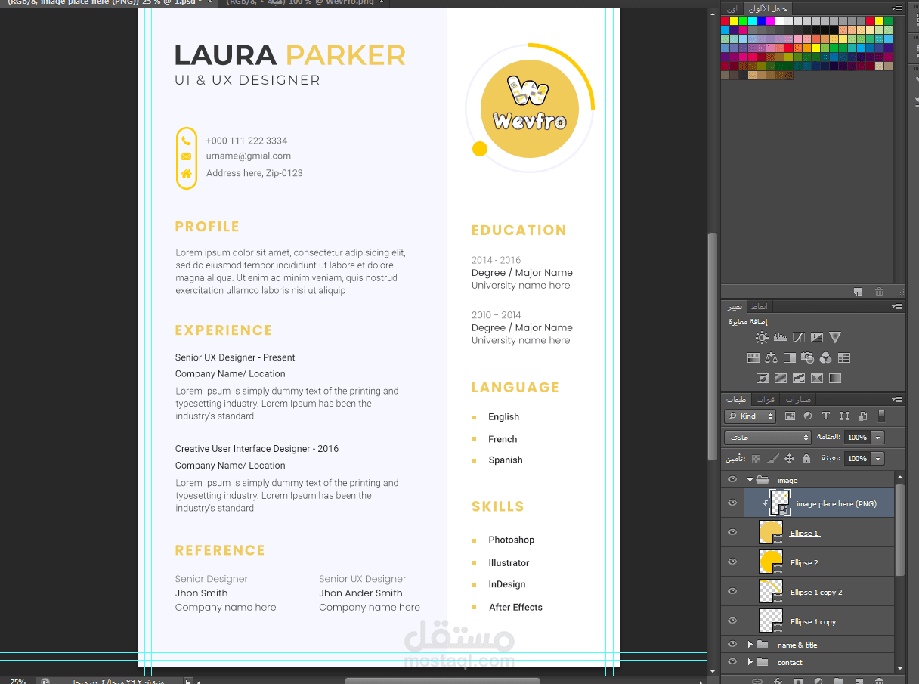The width and height of the screenshot is (919, 684).
Task: Collapse the image layer group
Action: (750, 480)
